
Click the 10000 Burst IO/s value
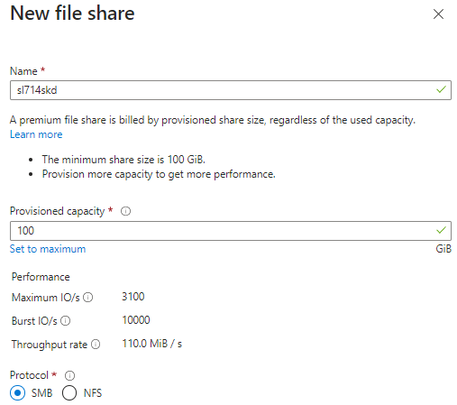[136, 320]
